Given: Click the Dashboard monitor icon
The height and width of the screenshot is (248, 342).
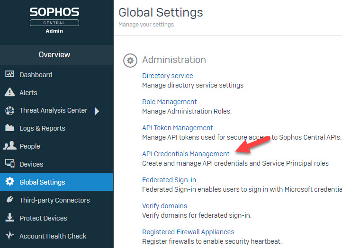Looking at the screenshot, I should tap(9, 74).
